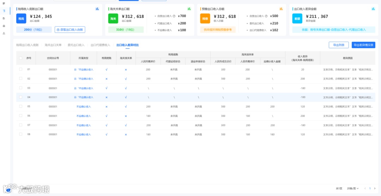Check the box for row 02
The height and width of the screenshot is (196, 381).
coord(21,79)
